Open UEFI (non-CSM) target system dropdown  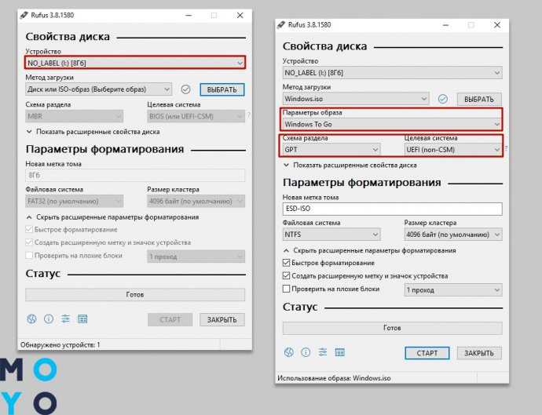(x=453, y=150)
